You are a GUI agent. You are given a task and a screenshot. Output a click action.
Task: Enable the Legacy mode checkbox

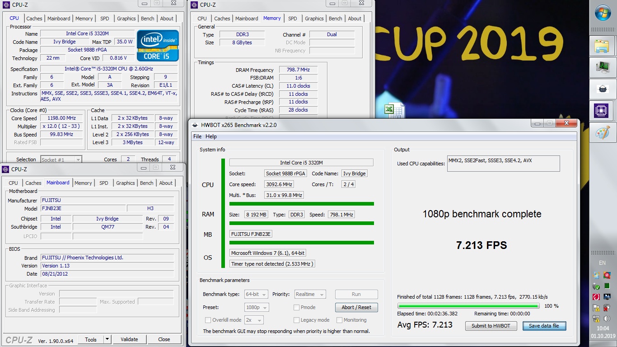[x=296, y=320]
